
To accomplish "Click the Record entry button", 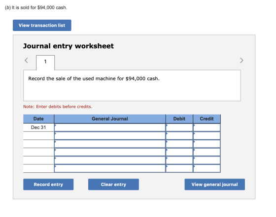I will click(x=48, y=185).
